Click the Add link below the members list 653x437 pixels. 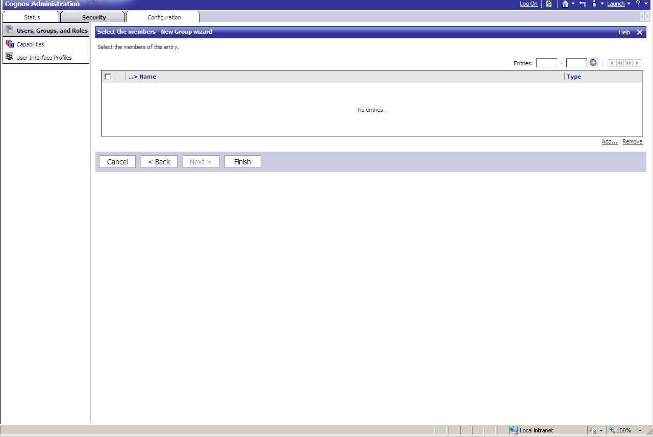click(609, 141)
